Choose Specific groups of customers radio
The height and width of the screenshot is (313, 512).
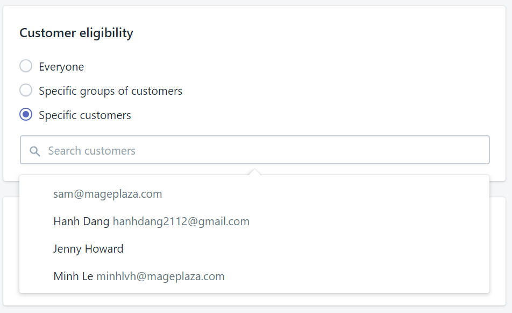click(26, 90)
